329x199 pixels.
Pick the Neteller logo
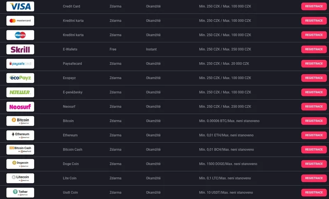20,92
